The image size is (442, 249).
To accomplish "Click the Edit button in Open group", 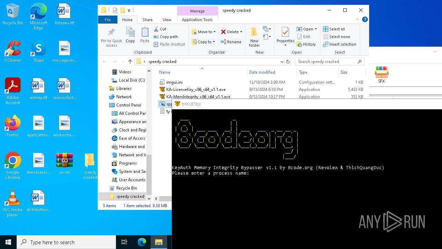I will [x=304, y=37].
